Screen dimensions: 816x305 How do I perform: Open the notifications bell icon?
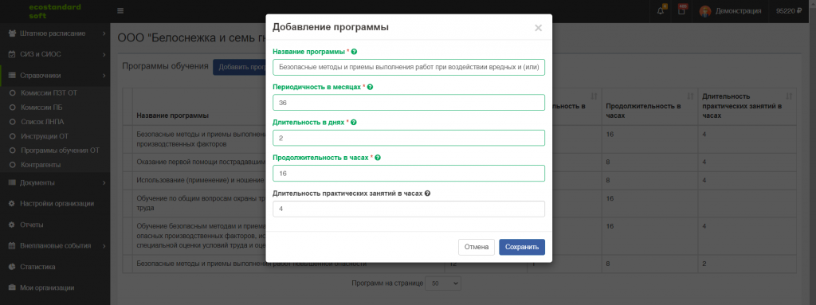(661, 10)
